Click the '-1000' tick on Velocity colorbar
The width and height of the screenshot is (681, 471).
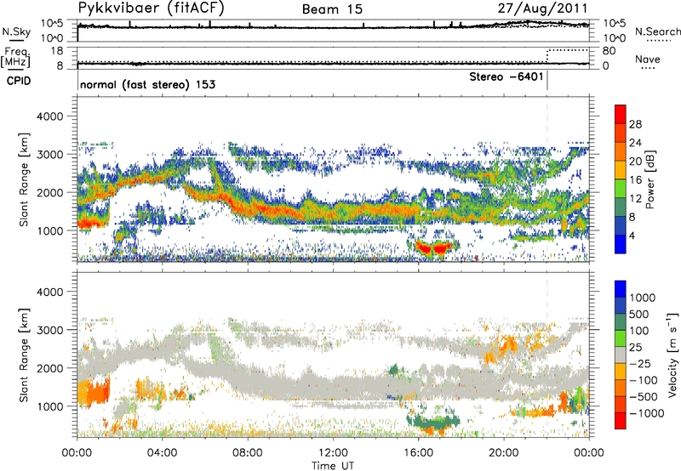tap(646, 413)
